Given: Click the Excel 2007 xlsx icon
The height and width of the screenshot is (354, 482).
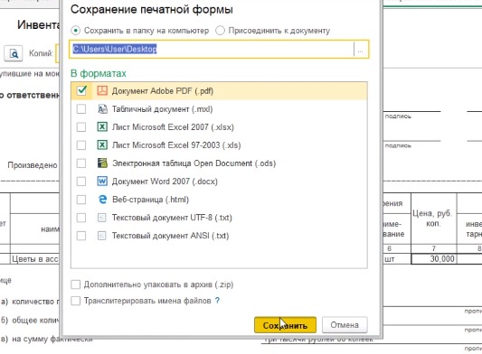Looking at the screenshot, I should [x=102, y=126].
